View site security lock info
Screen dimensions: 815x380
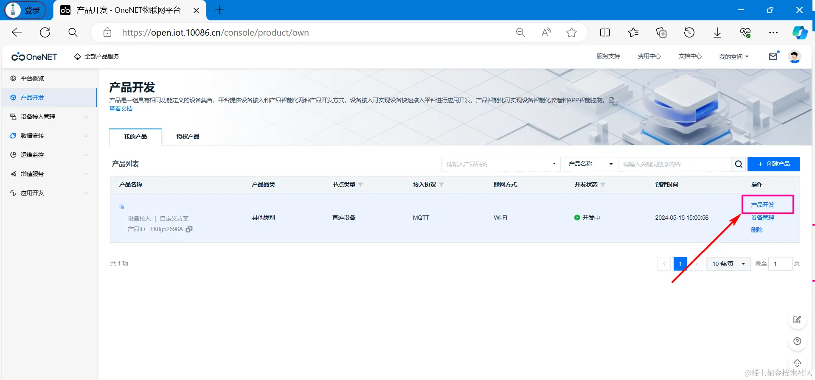[107, 32]
